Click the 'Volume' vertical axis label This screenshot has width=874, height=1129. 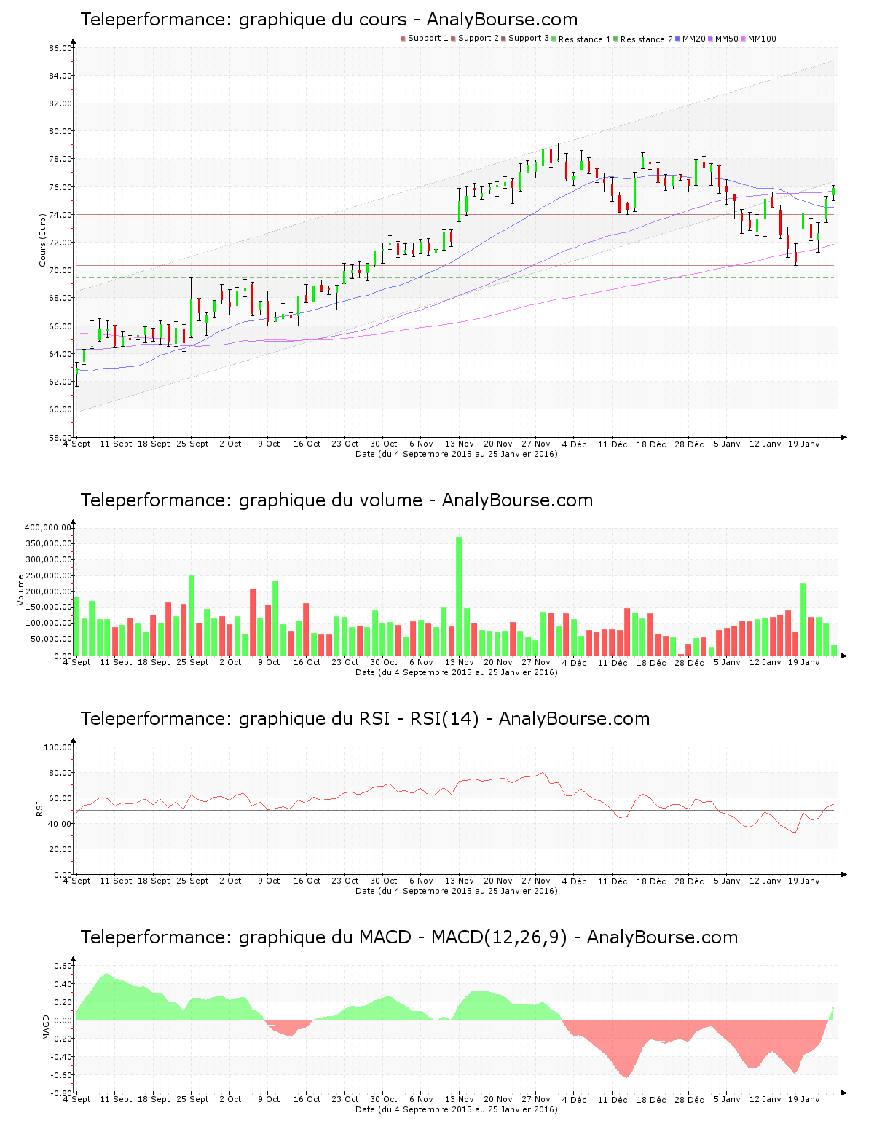pyautogui.click(x=21, y=590)
